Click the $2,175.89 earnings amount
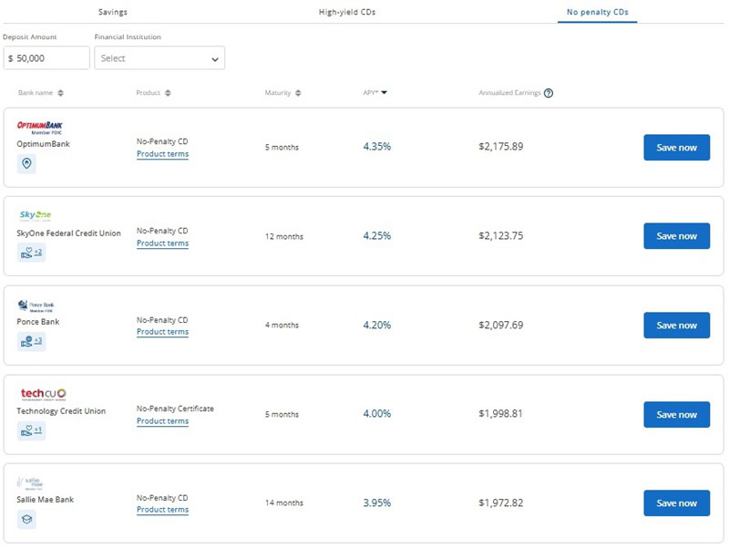This screenshot has width=729, height=549. point(501,147)
